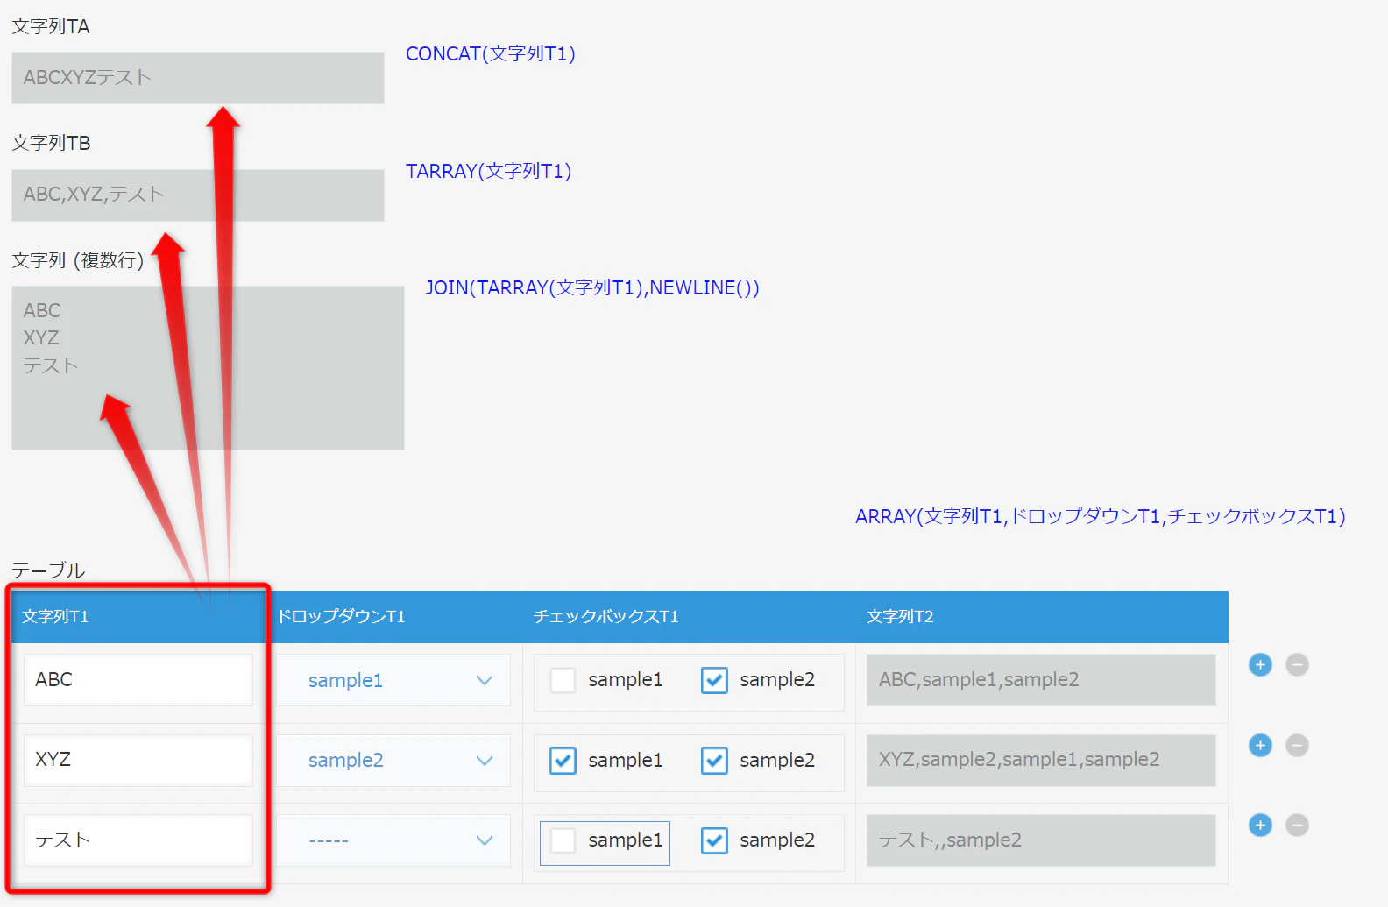Click the チェックボックスT1 column header
This screenshot has width=1388, height=907.
tap(606, 617)
